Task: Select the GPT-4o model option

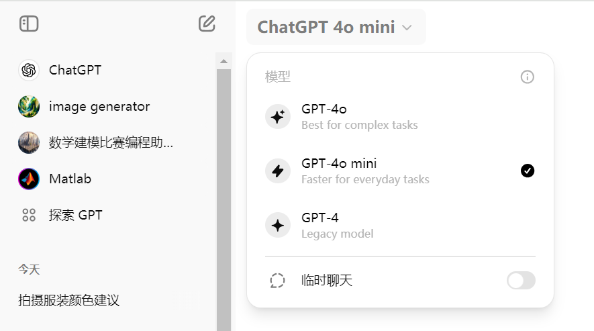Action: pyautogui.click(x=400, y=116)
